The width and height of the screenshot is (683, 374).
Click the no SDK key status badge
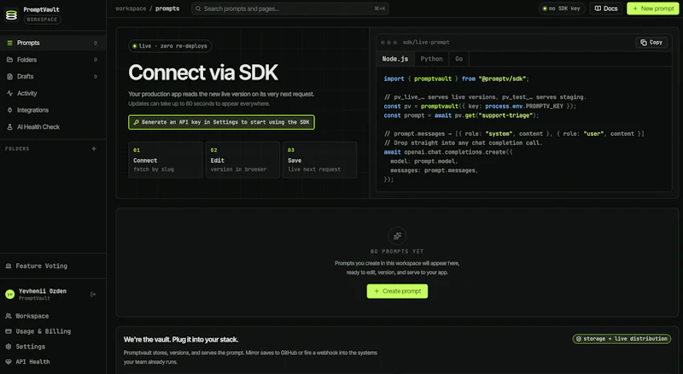[x=562, y=9]
